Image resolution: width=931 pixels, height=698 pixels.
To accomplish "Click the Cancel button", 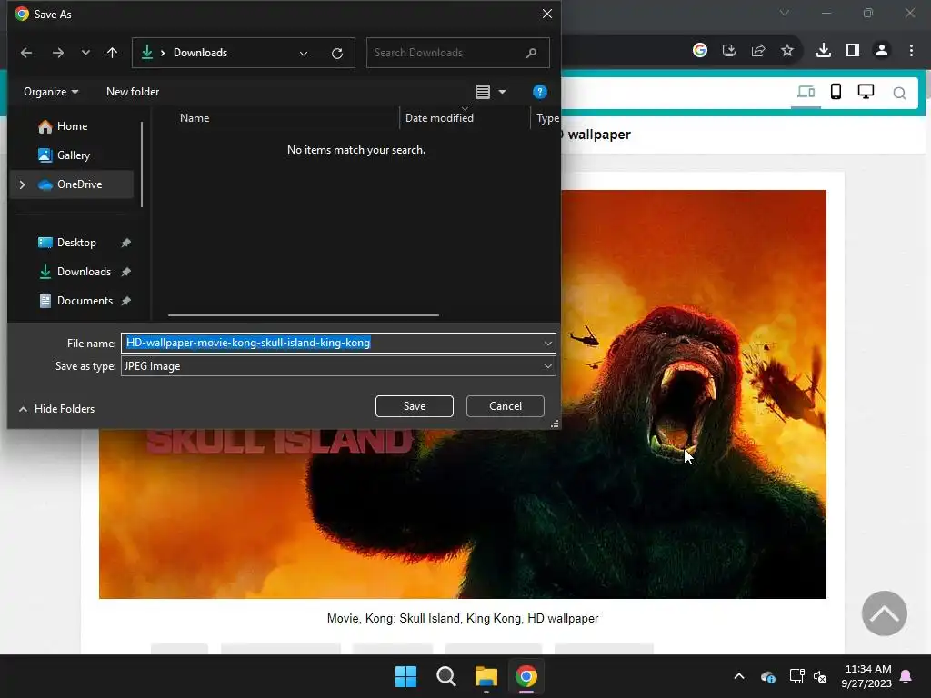I will tap(506, 406).
